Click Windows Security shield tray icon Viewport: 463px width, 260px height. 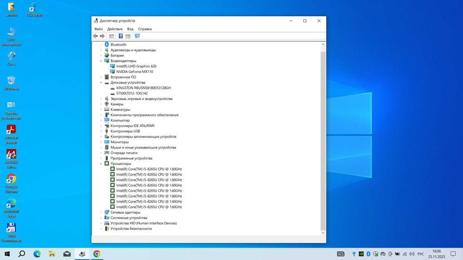pyautogui.click(x=375, y=254)
